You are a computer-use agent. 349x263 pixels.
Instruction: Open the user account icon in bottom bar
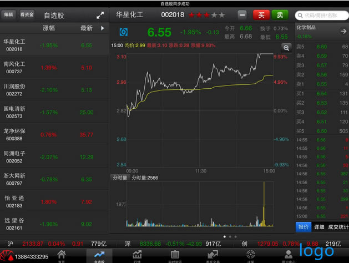point(288,255)
